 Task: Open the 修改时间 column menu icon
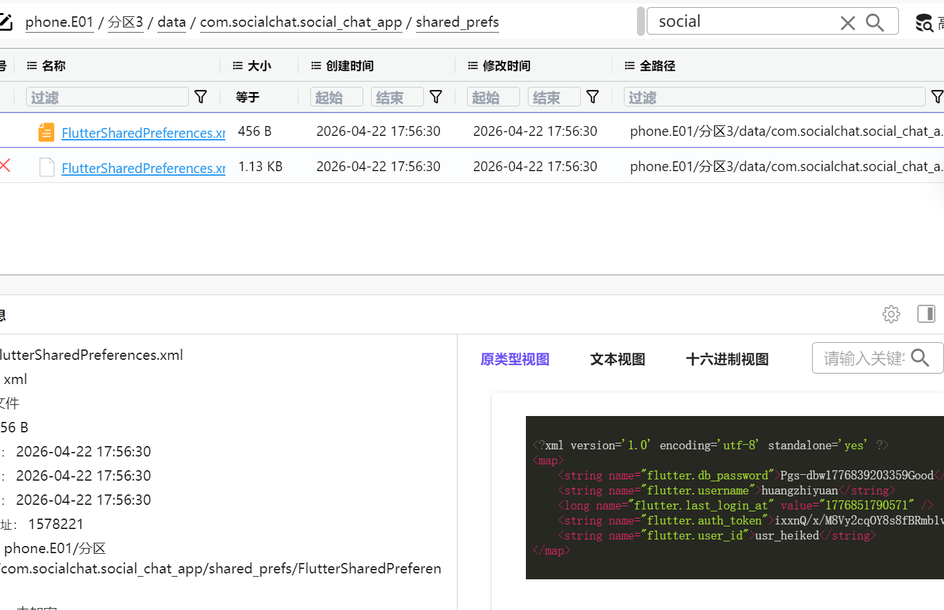tap(473, 65)
